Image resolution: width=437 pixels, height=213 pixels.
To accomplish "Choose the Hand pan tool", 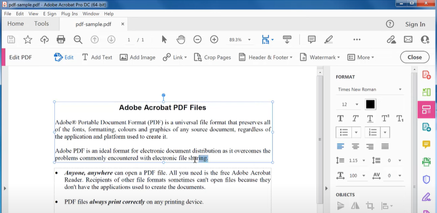I will coord(181,40).
